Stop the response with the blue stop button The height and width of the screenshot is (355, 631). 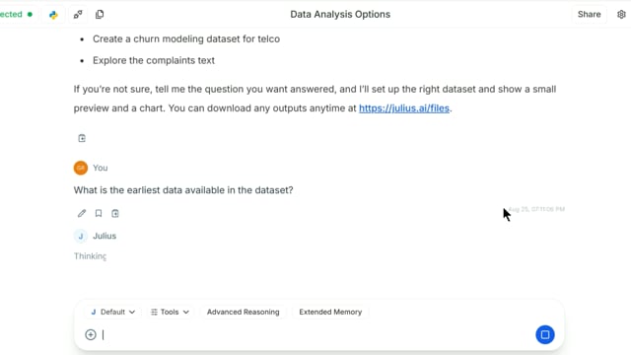pos(545,334)
